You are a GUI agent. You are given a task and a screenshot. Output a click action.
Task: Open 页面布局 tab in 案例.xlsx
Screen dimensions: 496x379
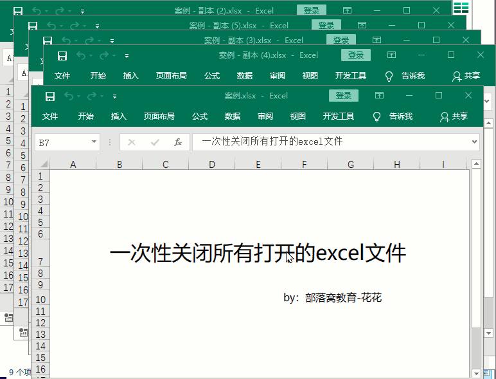(159, 116)
